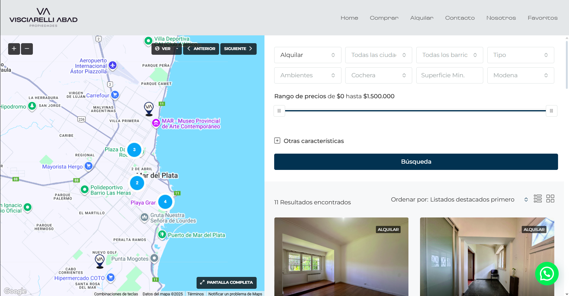The width and height of the screenshot is (569, 296).
Task: Click the Superficie Min. input field
Action: pos(449,75)
